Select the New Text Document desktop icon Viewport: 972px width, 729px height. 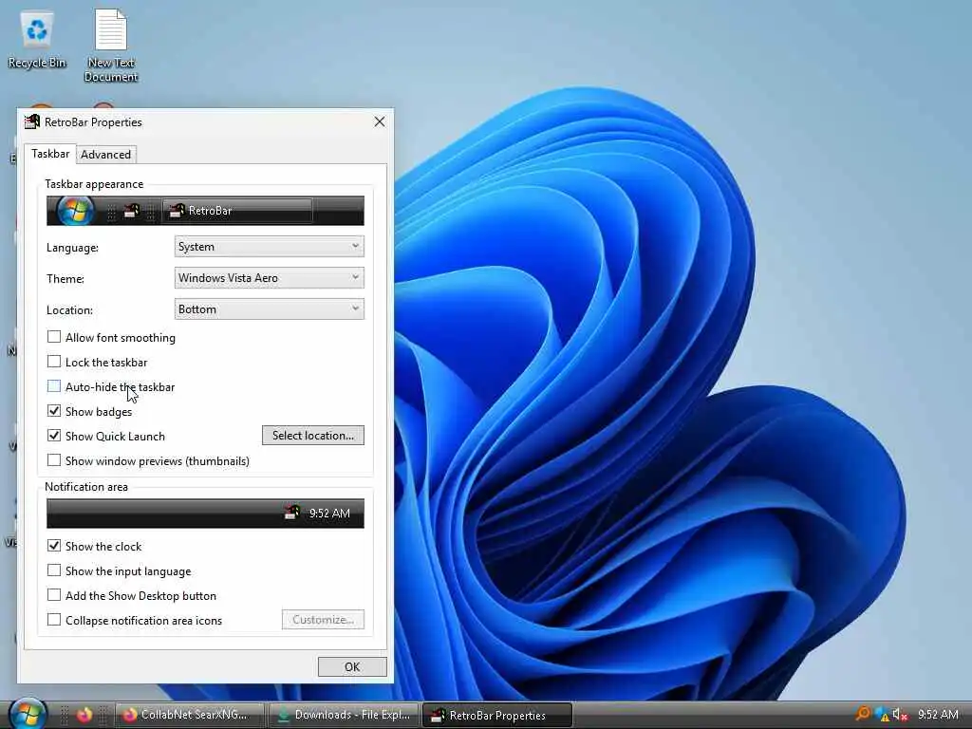(111, 45)
